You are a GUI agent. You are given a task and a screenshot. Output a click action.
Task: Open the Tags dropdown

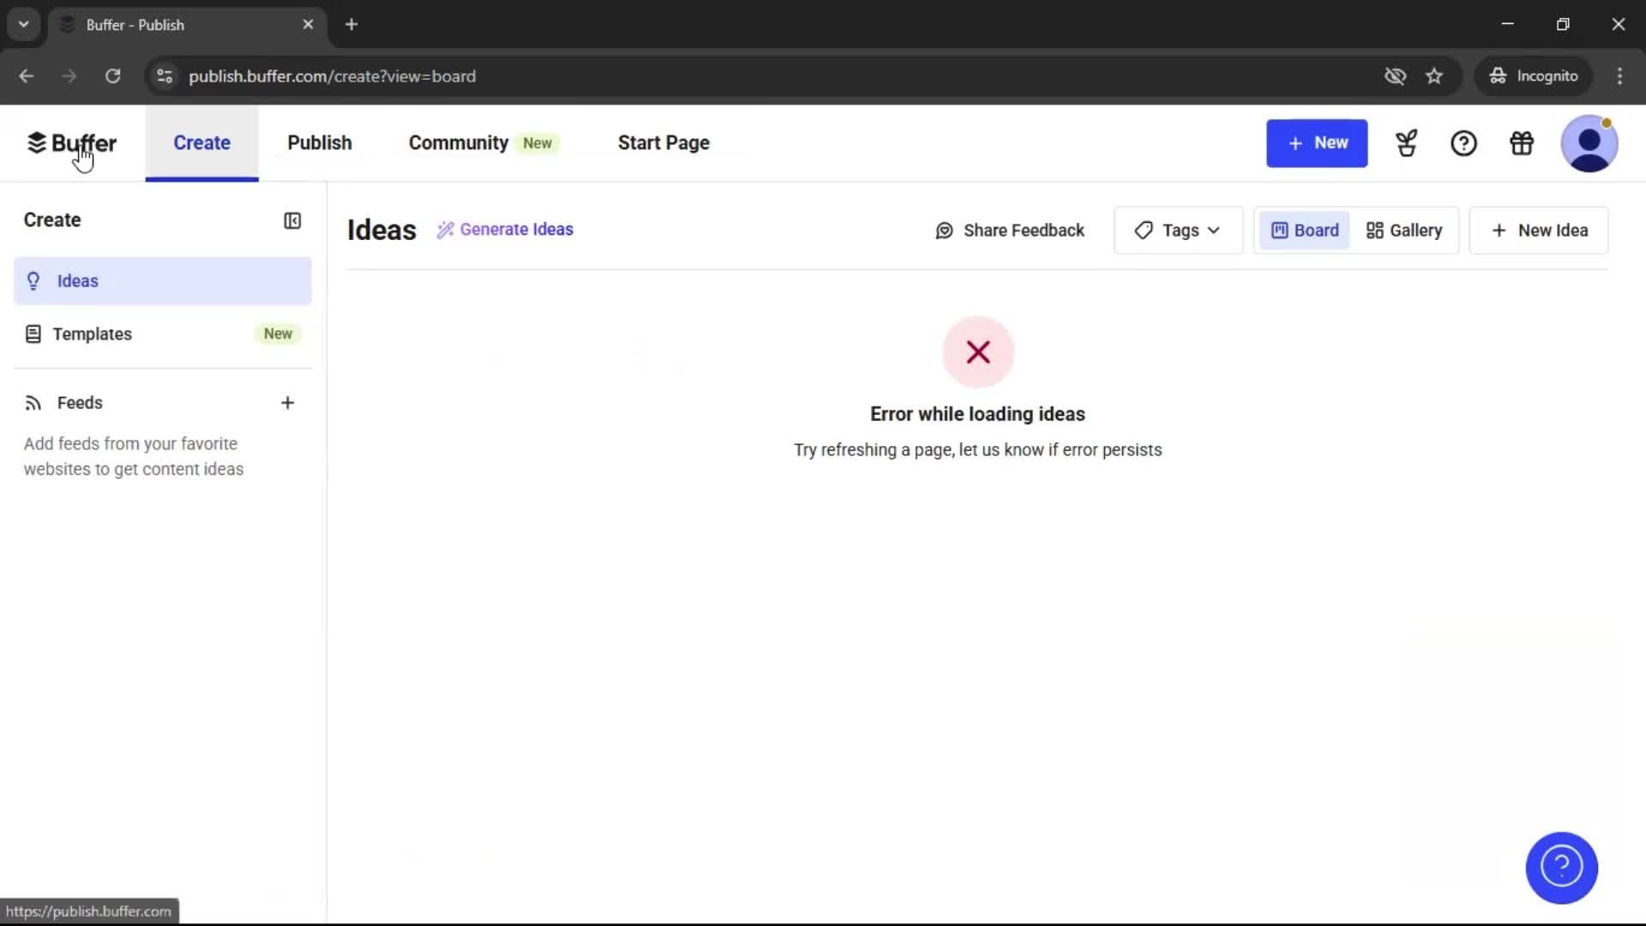click(1178, 230)
